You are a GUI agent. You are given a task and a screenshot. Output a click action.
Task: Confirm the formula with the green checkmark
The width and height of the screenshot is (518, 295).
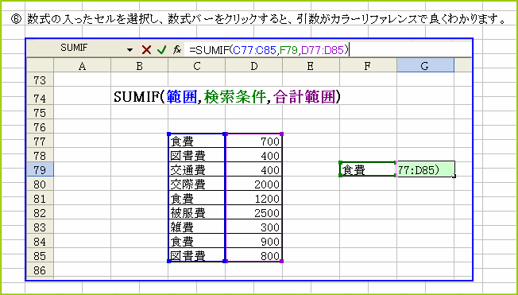coord(161,50)
